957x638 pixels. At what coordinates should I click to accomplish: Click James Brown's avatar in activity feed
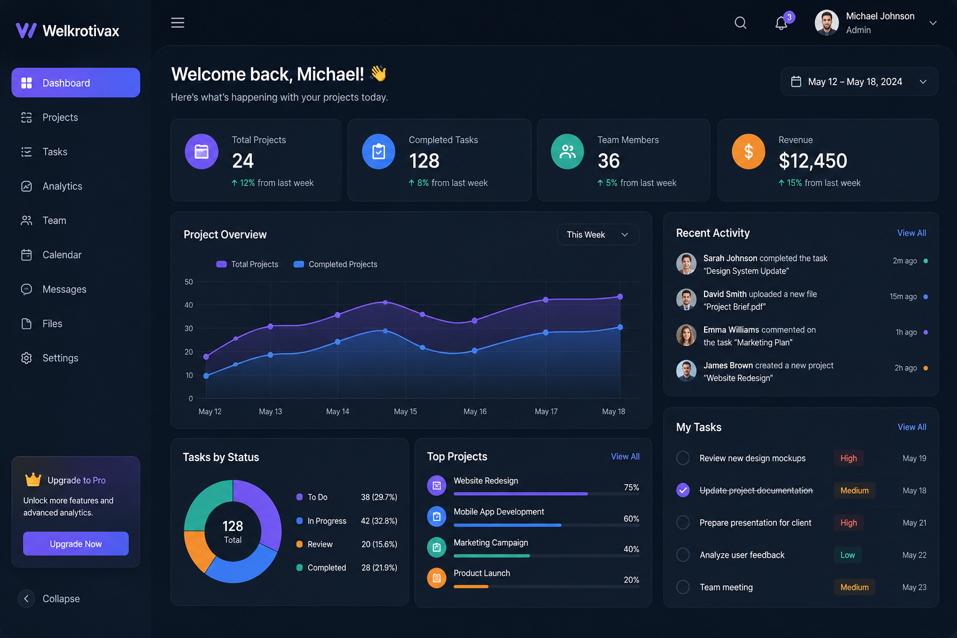click(x=686, y=371)
